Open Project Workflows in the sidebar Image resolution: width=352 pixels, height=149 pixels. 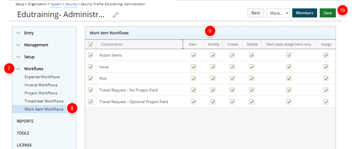click(41, 93)
